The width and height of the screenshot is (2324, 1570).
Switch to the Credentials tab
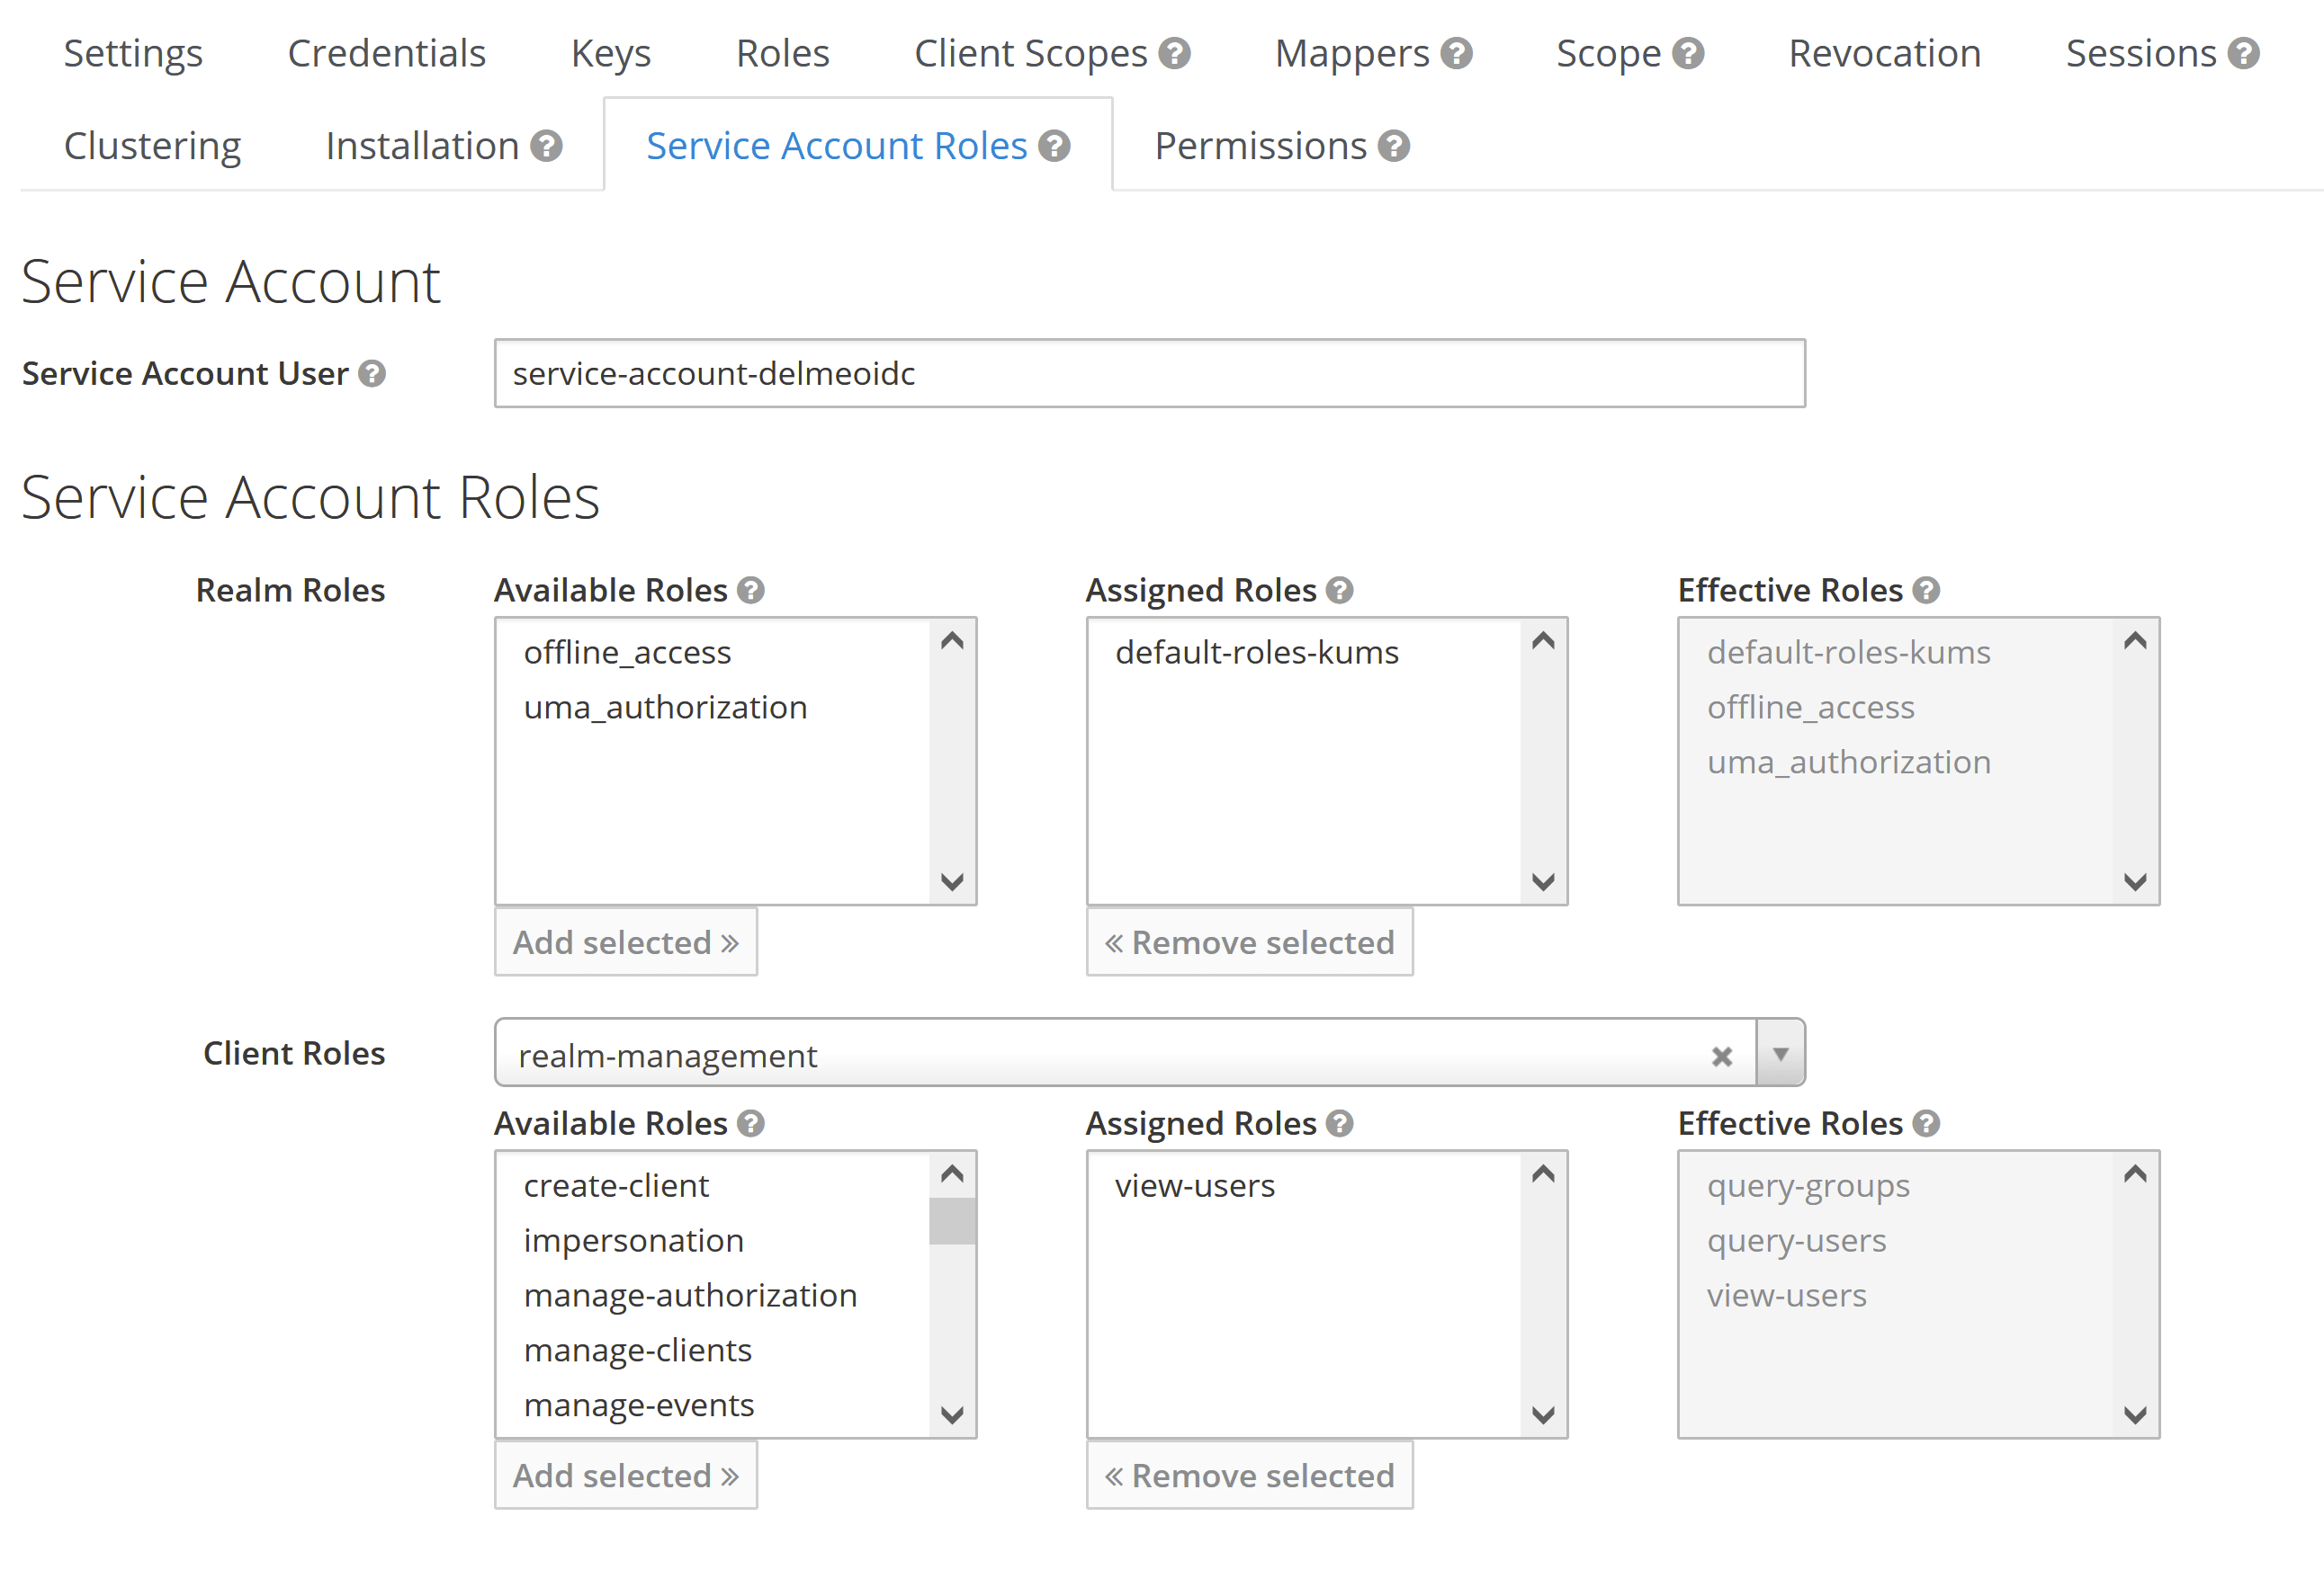tap(386, 53)
